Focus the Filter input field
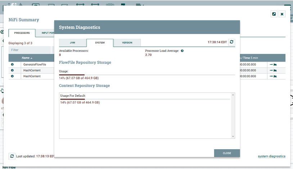 (30, 50)
